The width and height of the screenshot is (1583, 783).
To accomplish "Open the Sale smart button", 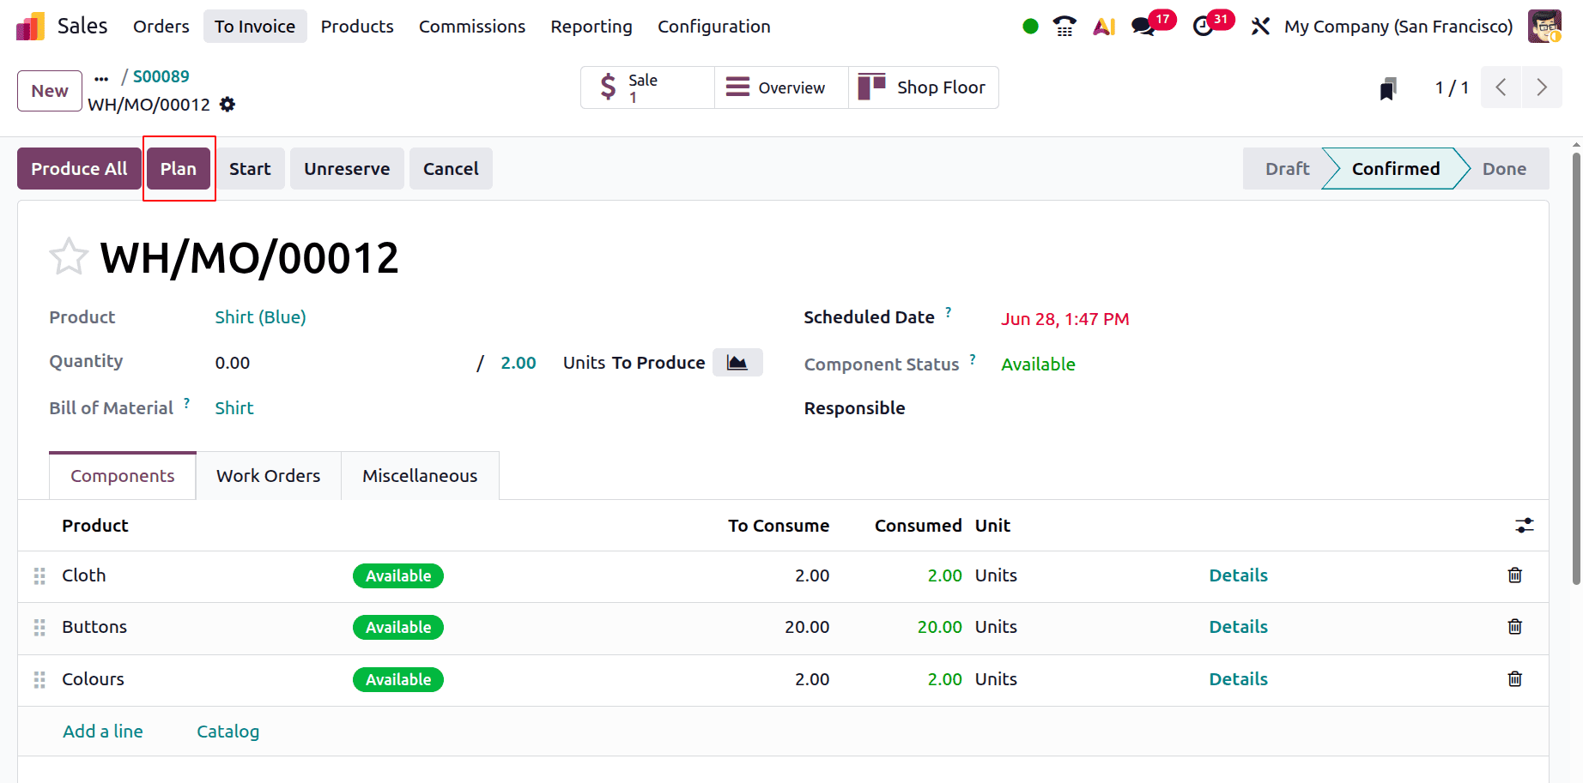I will pyautogui.click(x=647, y=87).
